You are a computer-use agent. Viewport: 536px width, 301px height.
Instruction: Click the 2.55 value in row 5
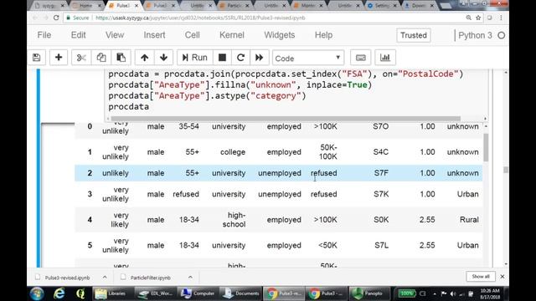click(x=427, y=245)
